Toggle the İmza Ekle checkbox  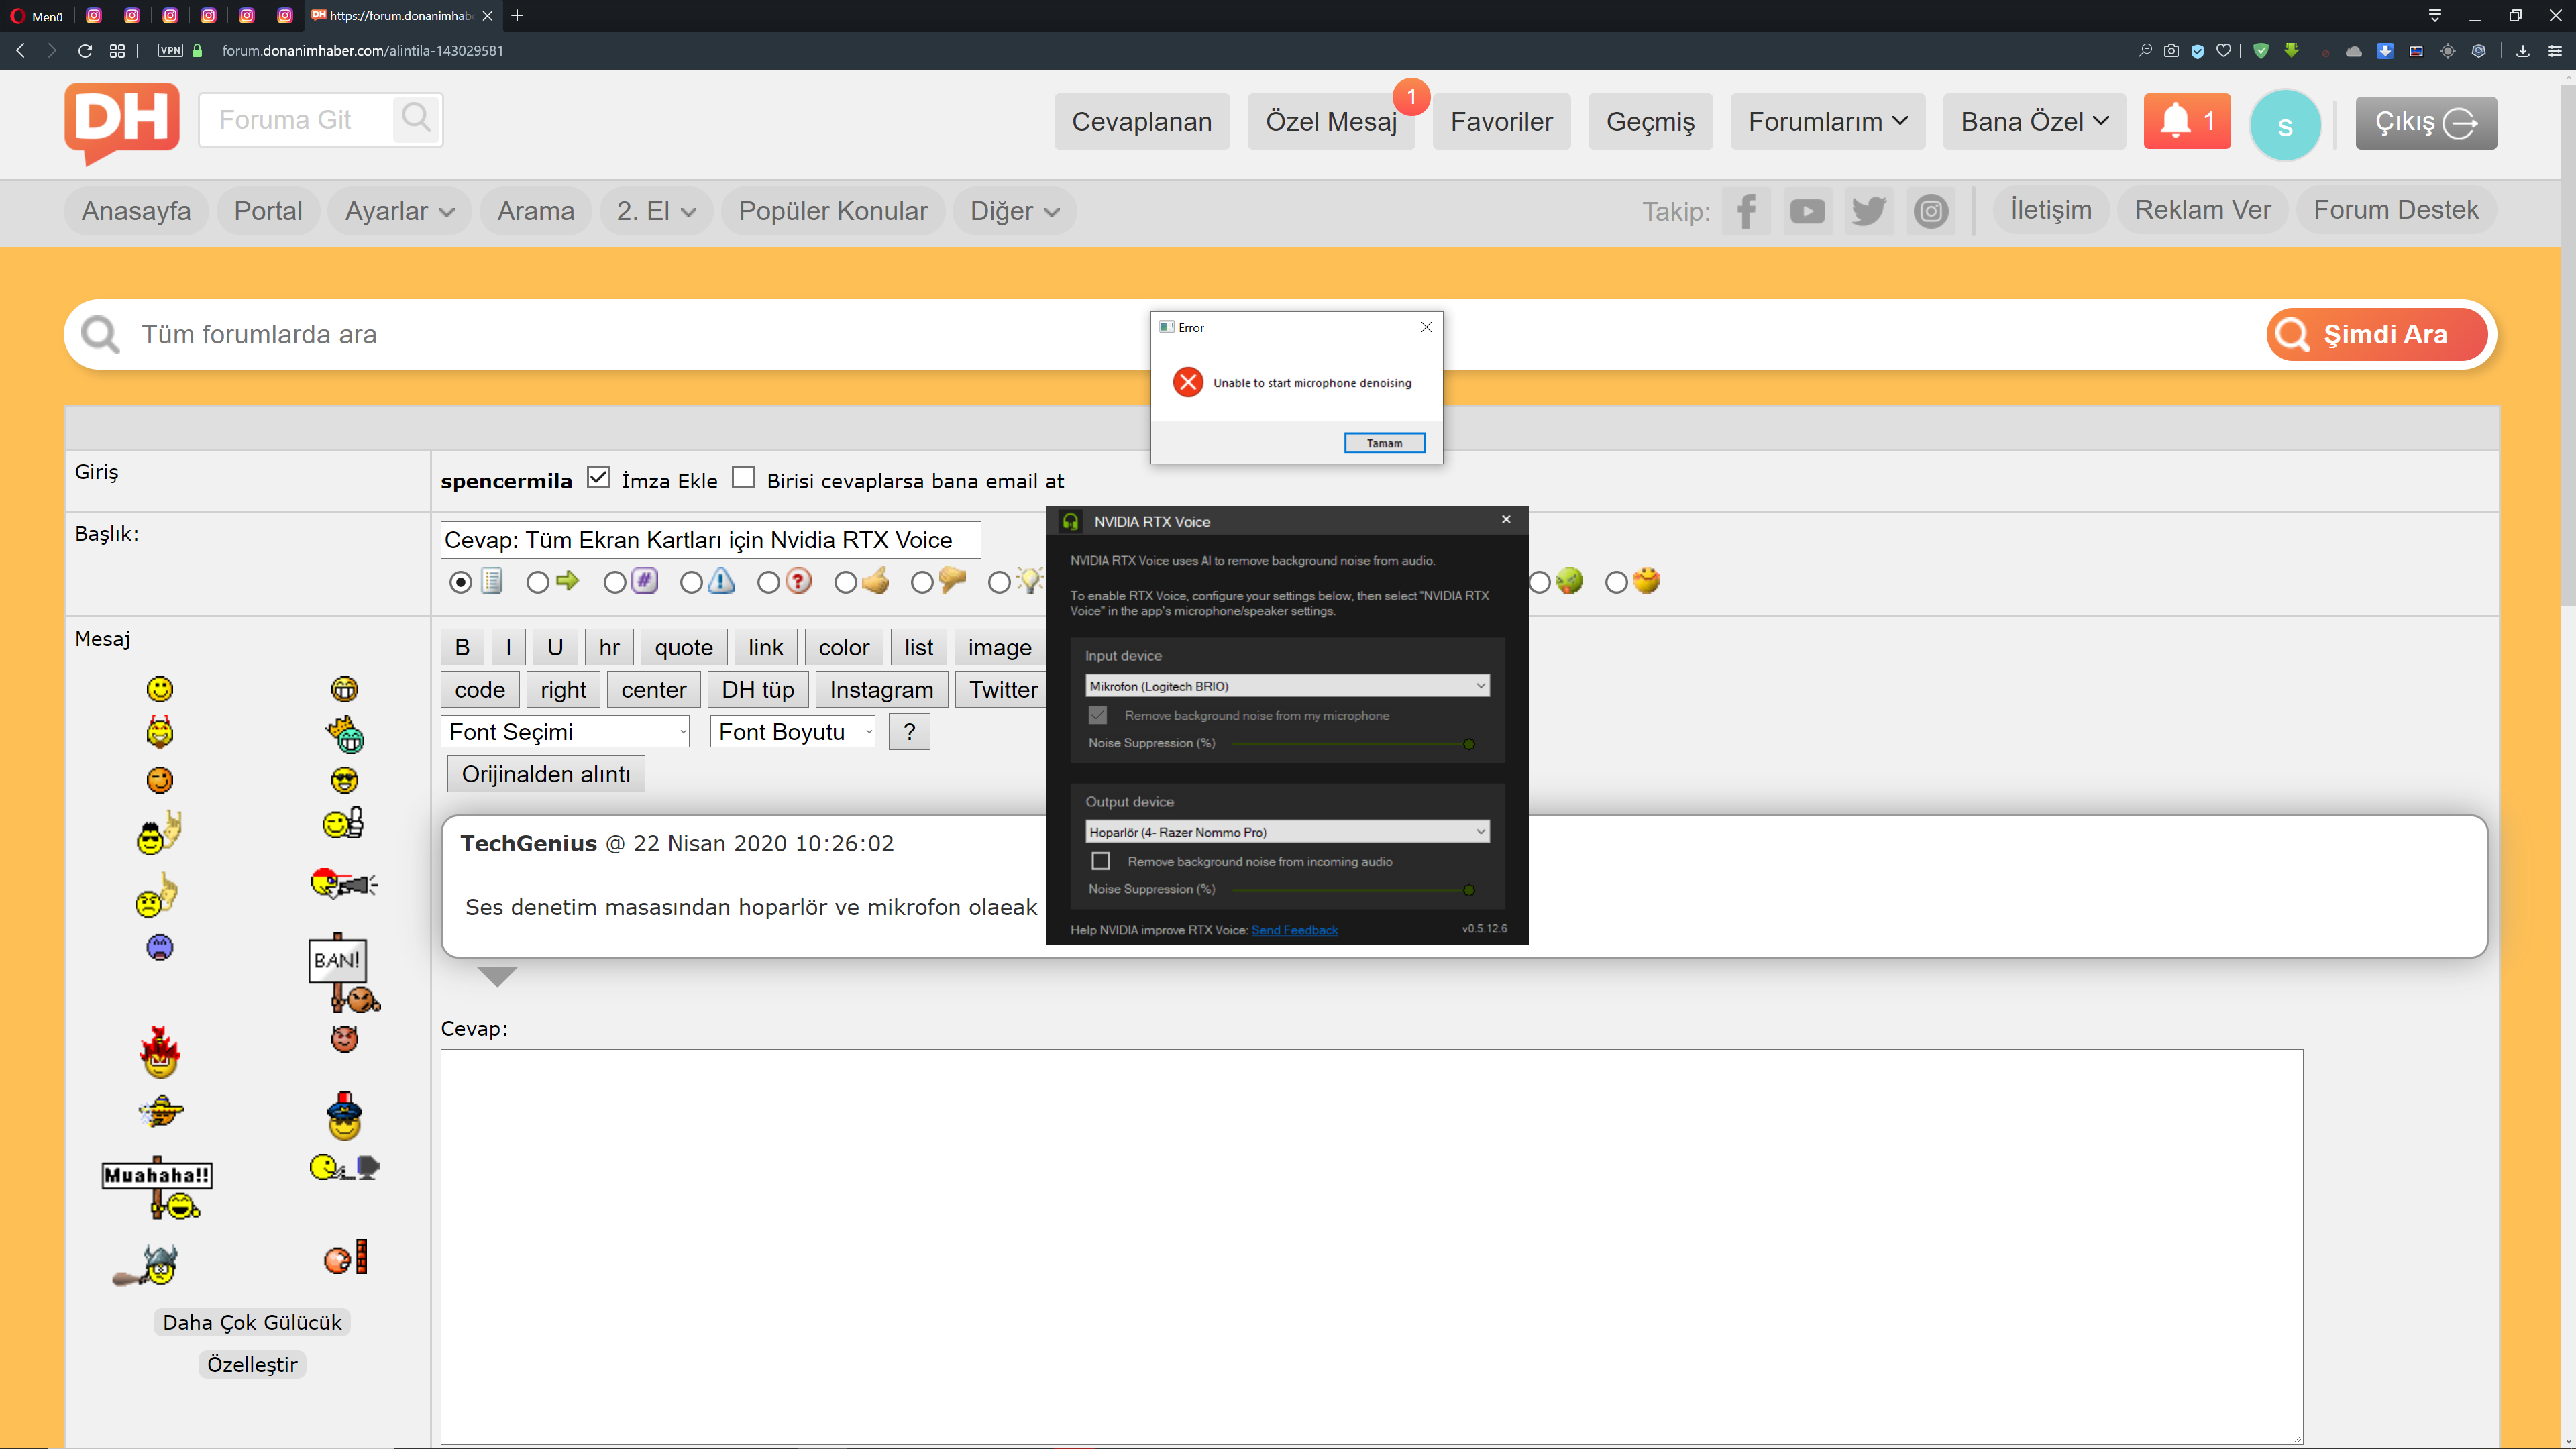pyautogui.click(x=598, y=478)
